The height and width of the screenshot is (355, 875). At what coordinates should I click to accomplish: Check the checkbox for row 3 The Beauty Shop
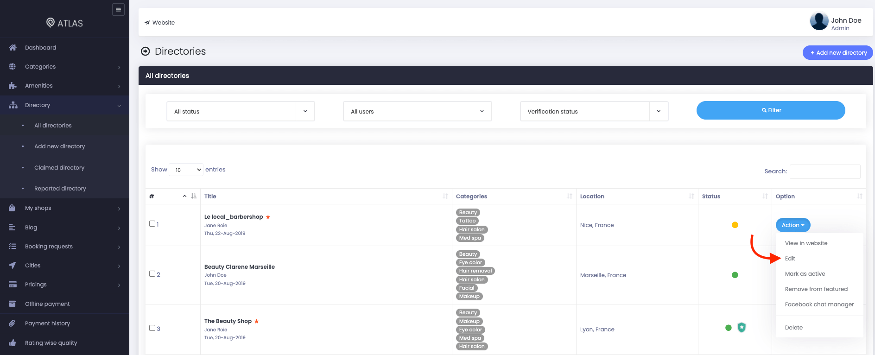coord(152,328)
